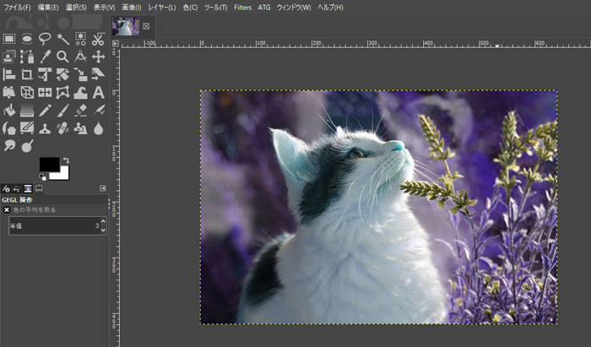Reset colors to default black and white

click(43, 176)
